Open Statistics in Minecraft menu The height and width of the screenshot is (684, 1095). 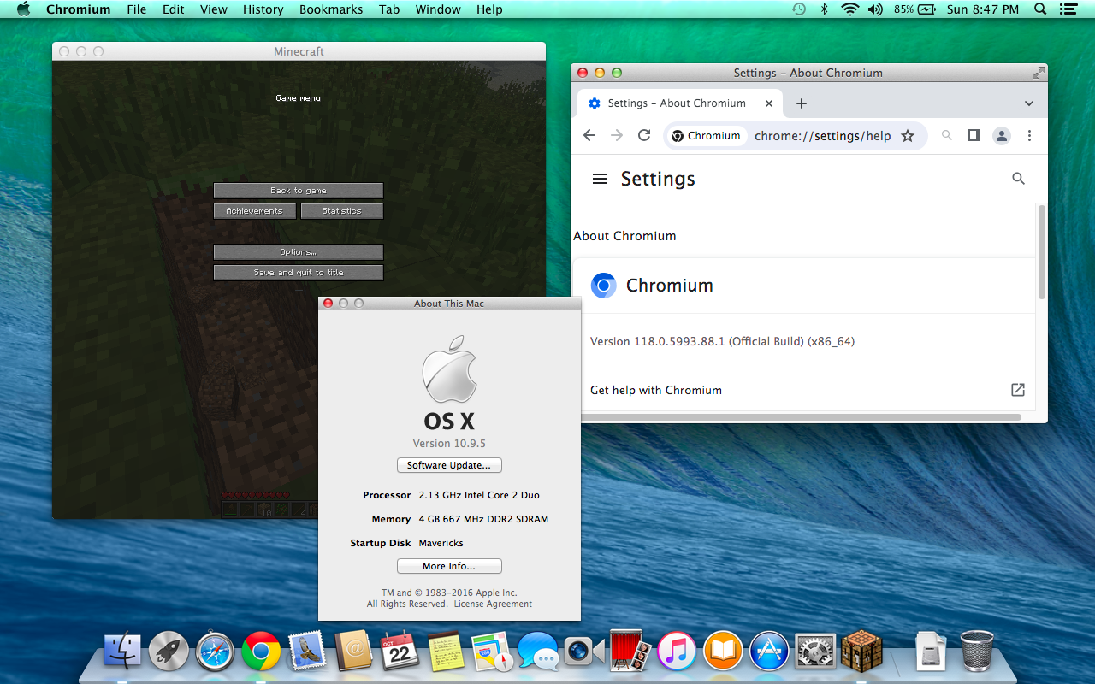point(342,211)
